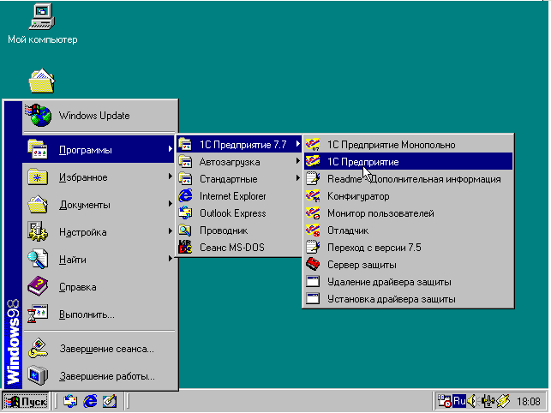Click the Настройка gear icon

[38, 232]
